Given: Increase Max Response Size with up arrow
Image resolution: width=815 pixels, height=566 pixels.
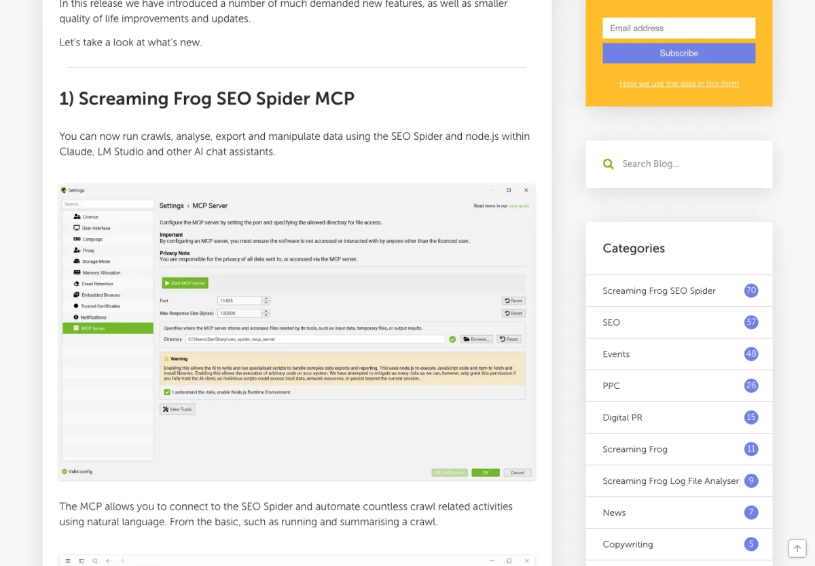Looking at the screenshot, I should point(266,311).
